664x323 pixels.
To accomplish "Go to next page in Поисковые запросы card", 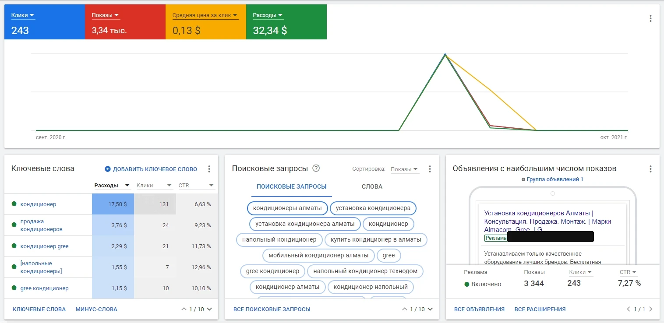I will tap(430, 309).
